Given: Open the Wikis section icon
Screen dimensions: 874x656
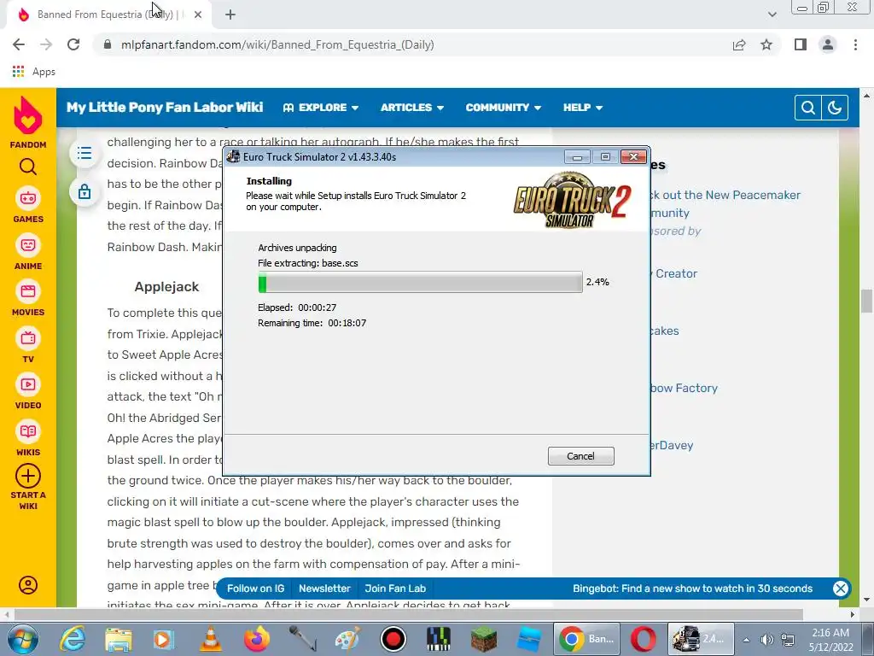Looking at the screenshot, I should tap(28, 431).
